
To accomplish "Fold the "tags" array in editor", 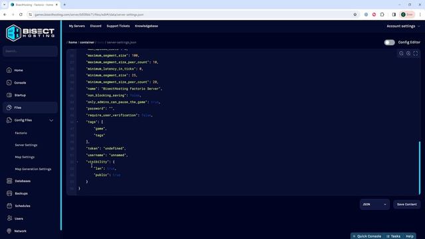I will [78, 122].
